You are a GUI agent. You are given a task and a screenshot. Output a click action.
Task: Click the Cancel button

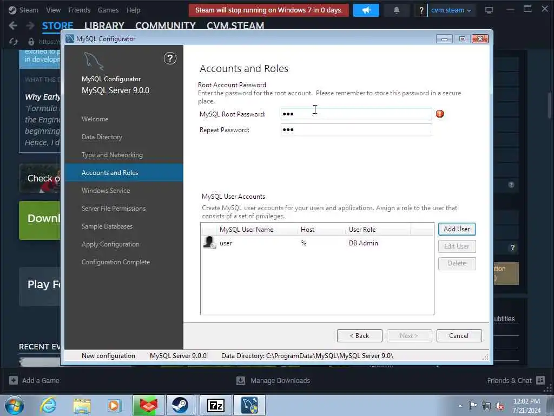coord(459,336)
